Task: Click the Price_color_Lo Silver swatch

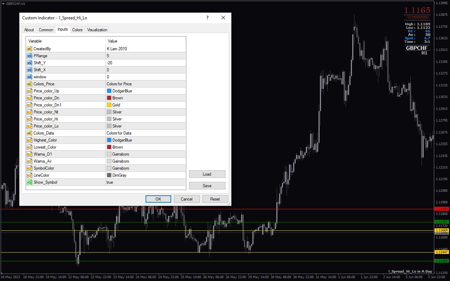Action: (x=109, y=126)
